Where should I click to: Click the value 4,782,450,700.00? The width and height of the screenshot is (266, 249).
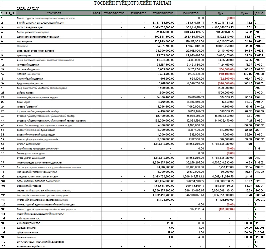(x=164, y=195)
